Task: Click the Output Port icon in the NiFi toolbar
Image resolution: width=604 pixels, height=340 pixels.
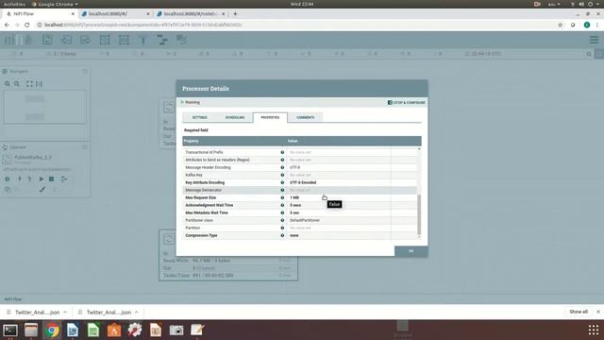Action: pyautogui.click(x=85, y=40)
